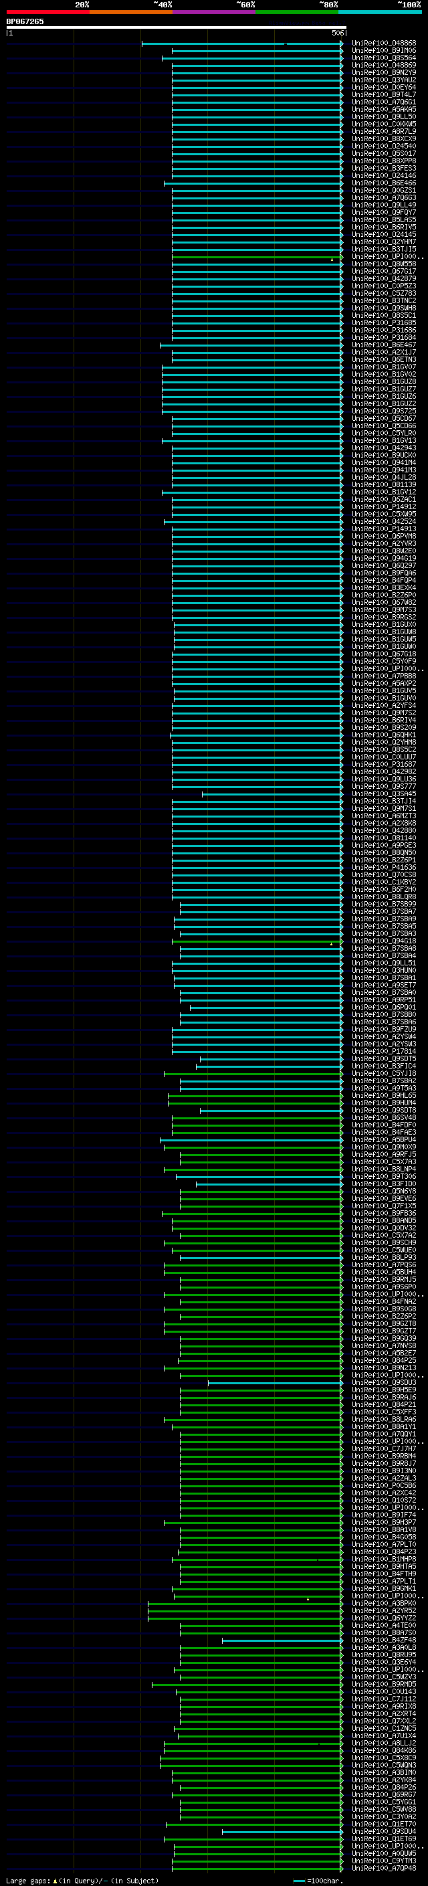Click the =100char. scale legend bar
428x1886 pixels.
click(298, 1881)
